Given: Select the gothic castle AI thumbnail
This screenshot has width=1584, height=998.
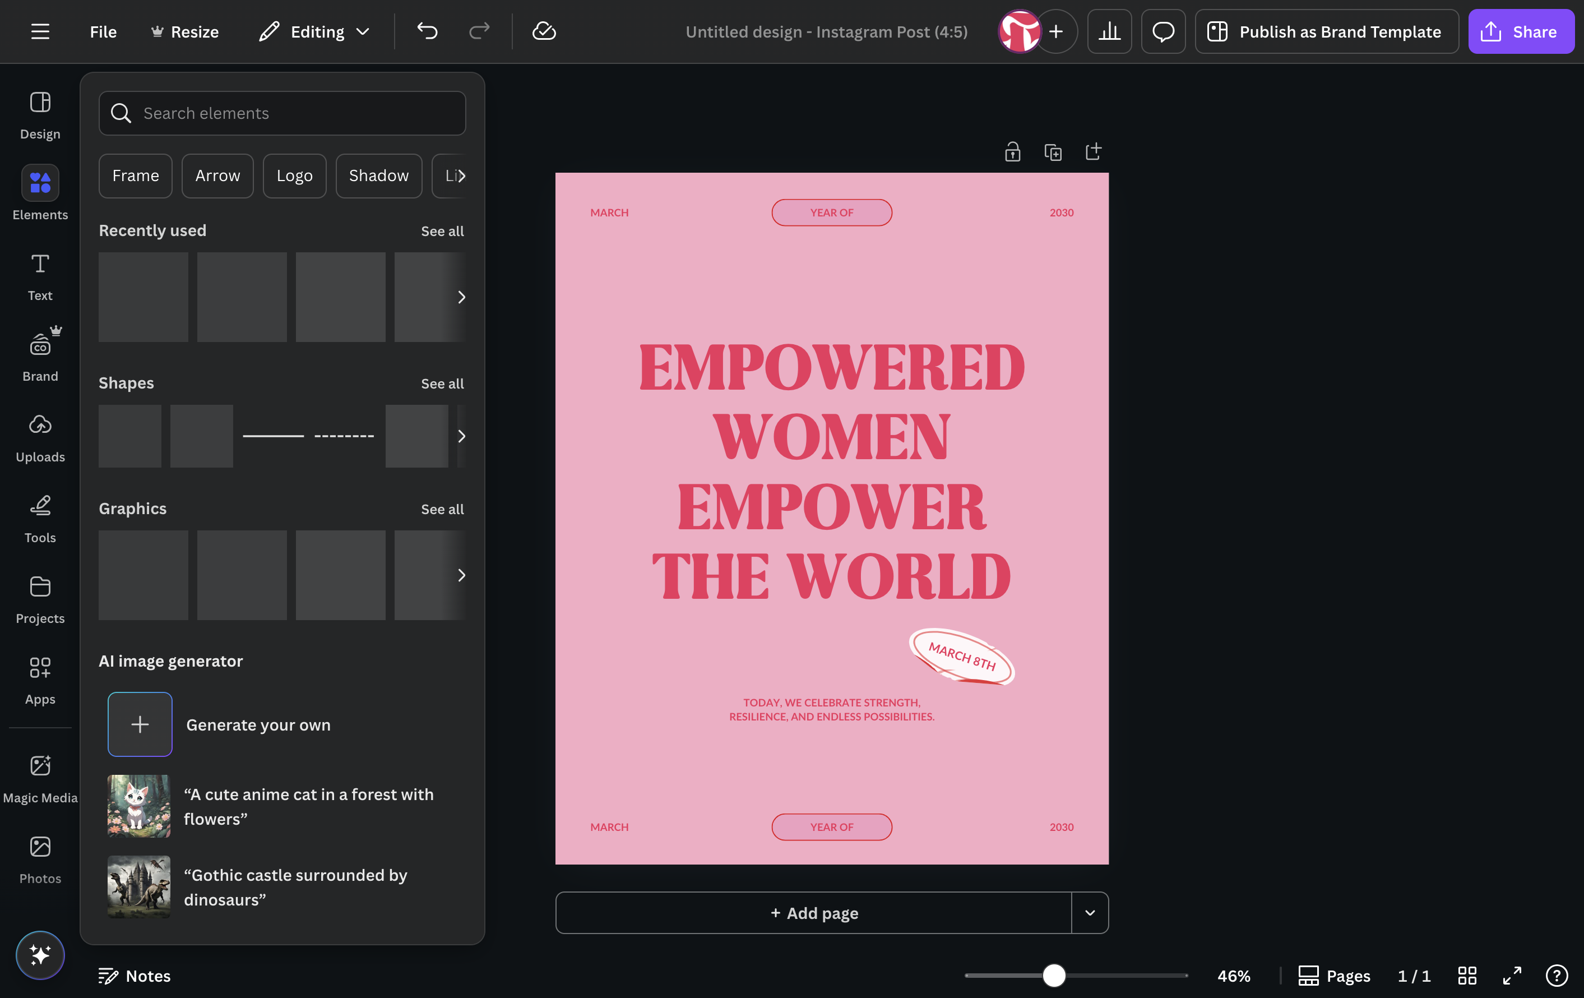Looking at the screenshot, I should (139, 887).
